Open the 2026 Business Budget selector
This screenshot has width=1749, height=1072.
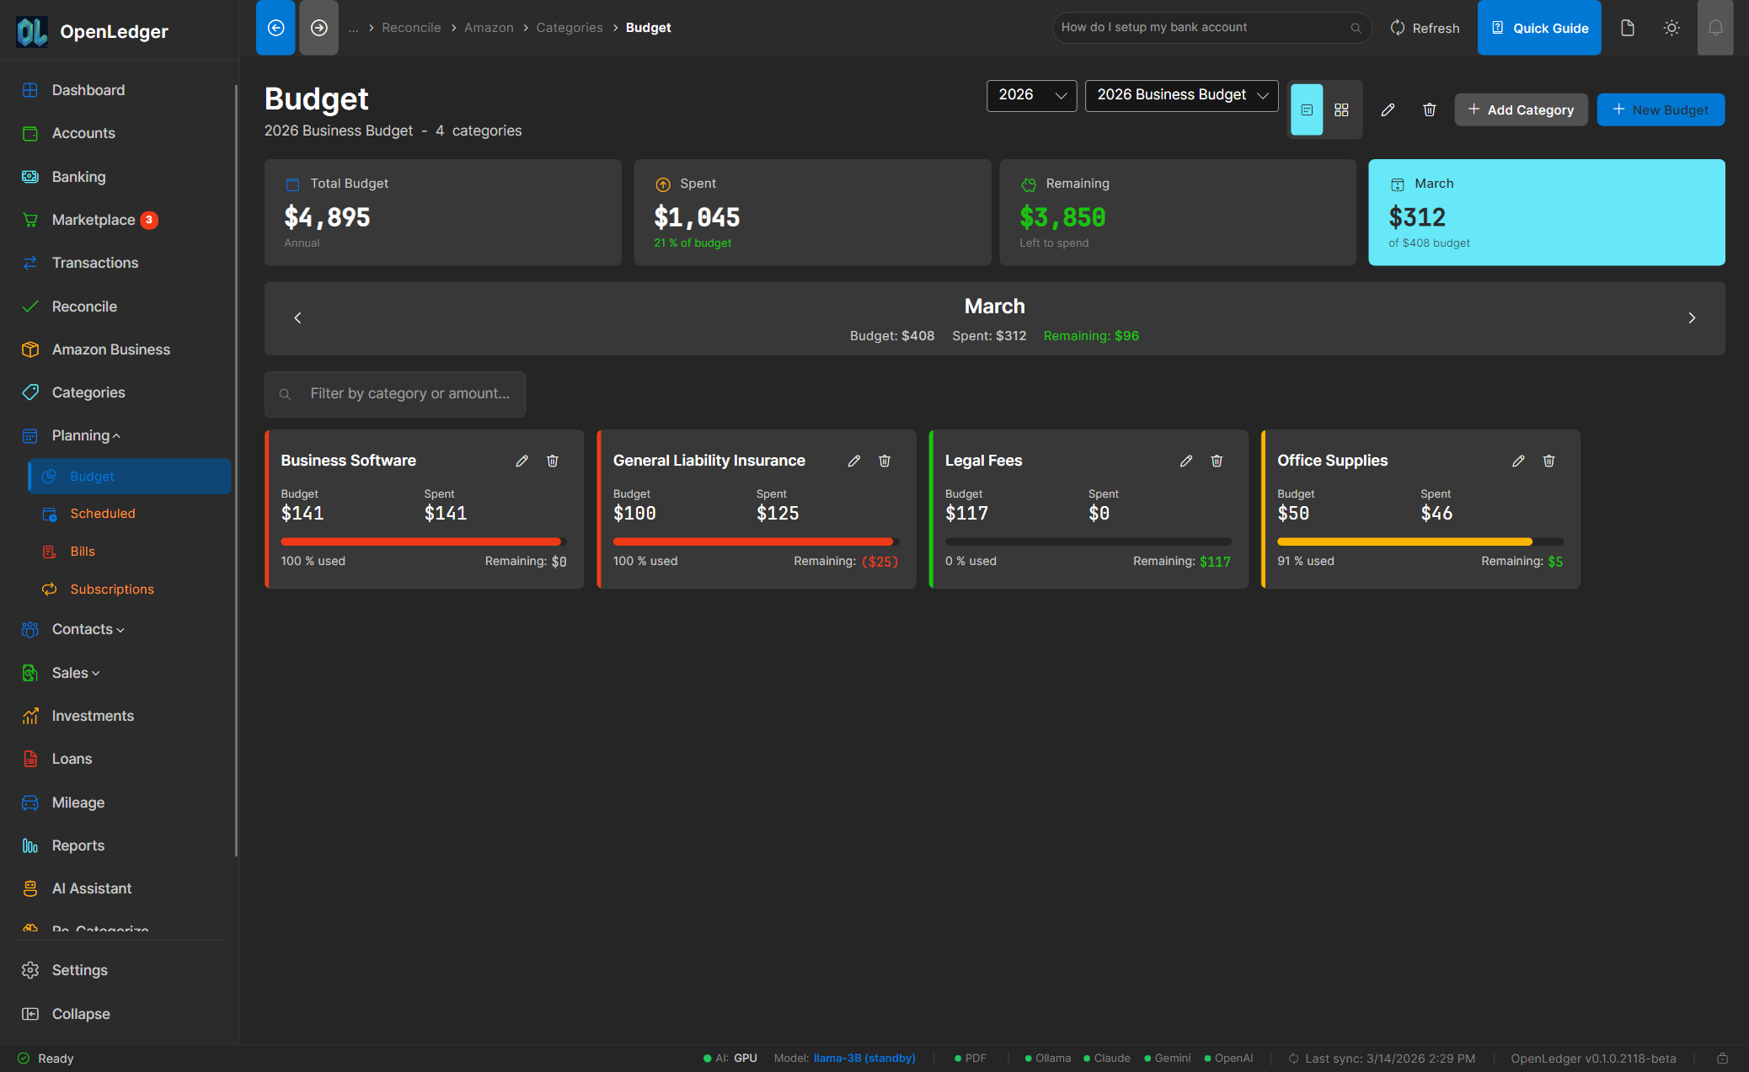pos(1181,95)
